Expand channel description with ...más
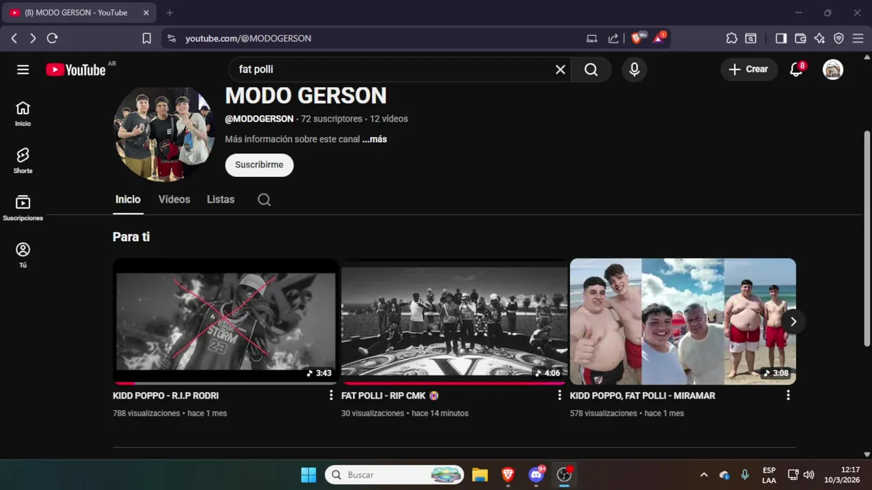 (375, 139)
